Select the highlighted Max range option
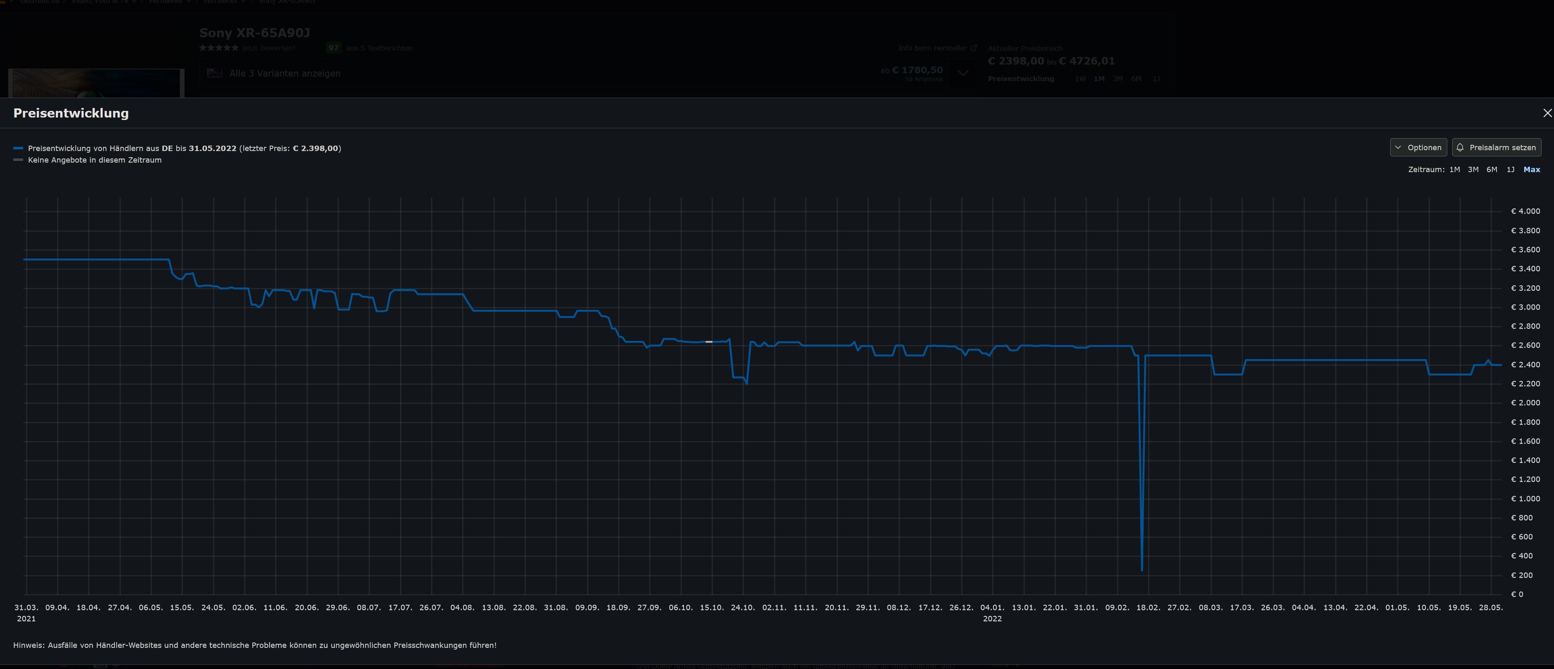The width and height of the screenshot is (1554, 669). [x=1532, y=170]
